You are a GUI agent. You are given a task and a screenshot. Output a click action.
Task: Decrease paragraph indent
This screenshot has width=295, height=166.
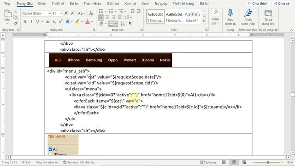(132, 11)
